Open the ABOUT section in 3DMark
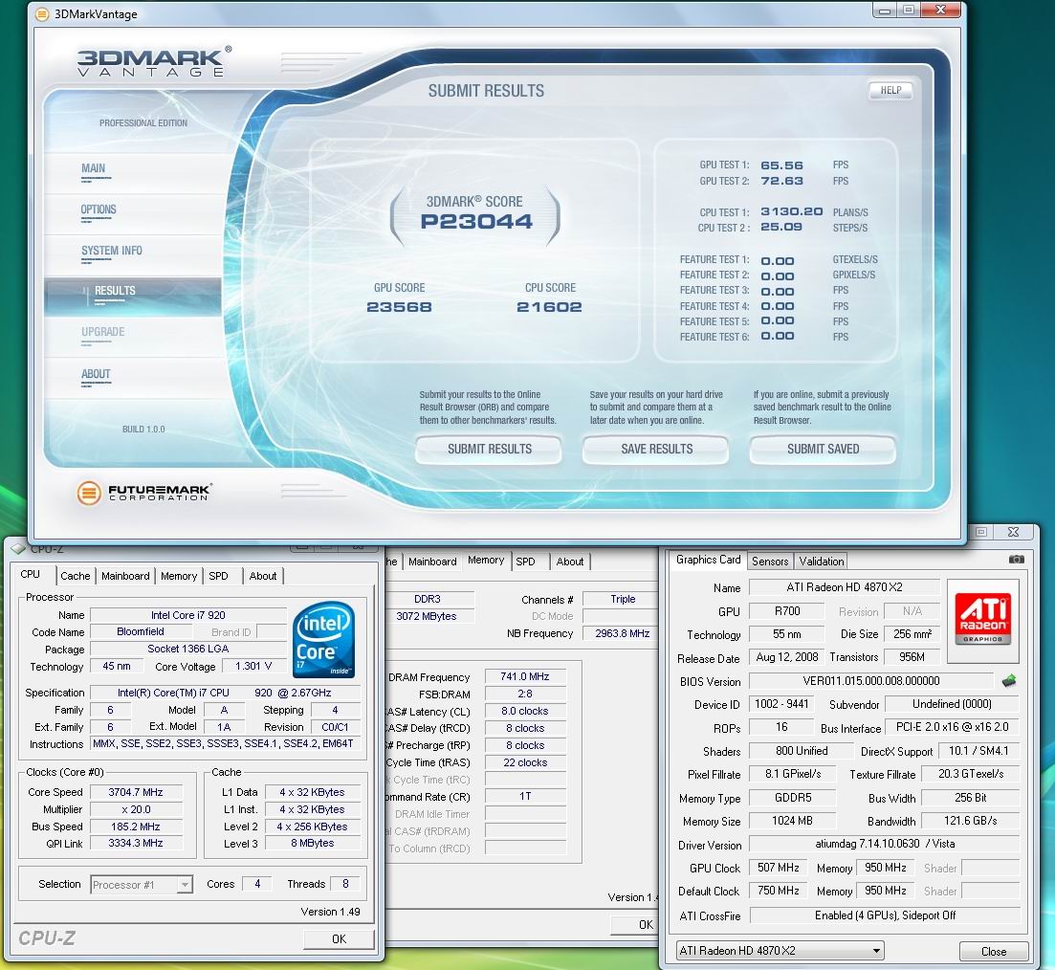1055x970 pixels. (96, 374)
